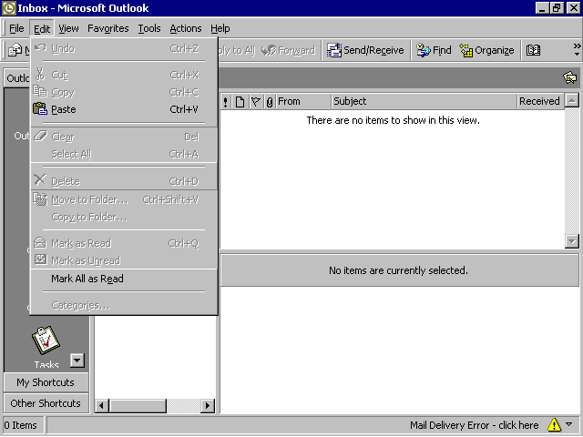Sort by From column
Viewport: 583px width, 437px height.
pos(303,101)
